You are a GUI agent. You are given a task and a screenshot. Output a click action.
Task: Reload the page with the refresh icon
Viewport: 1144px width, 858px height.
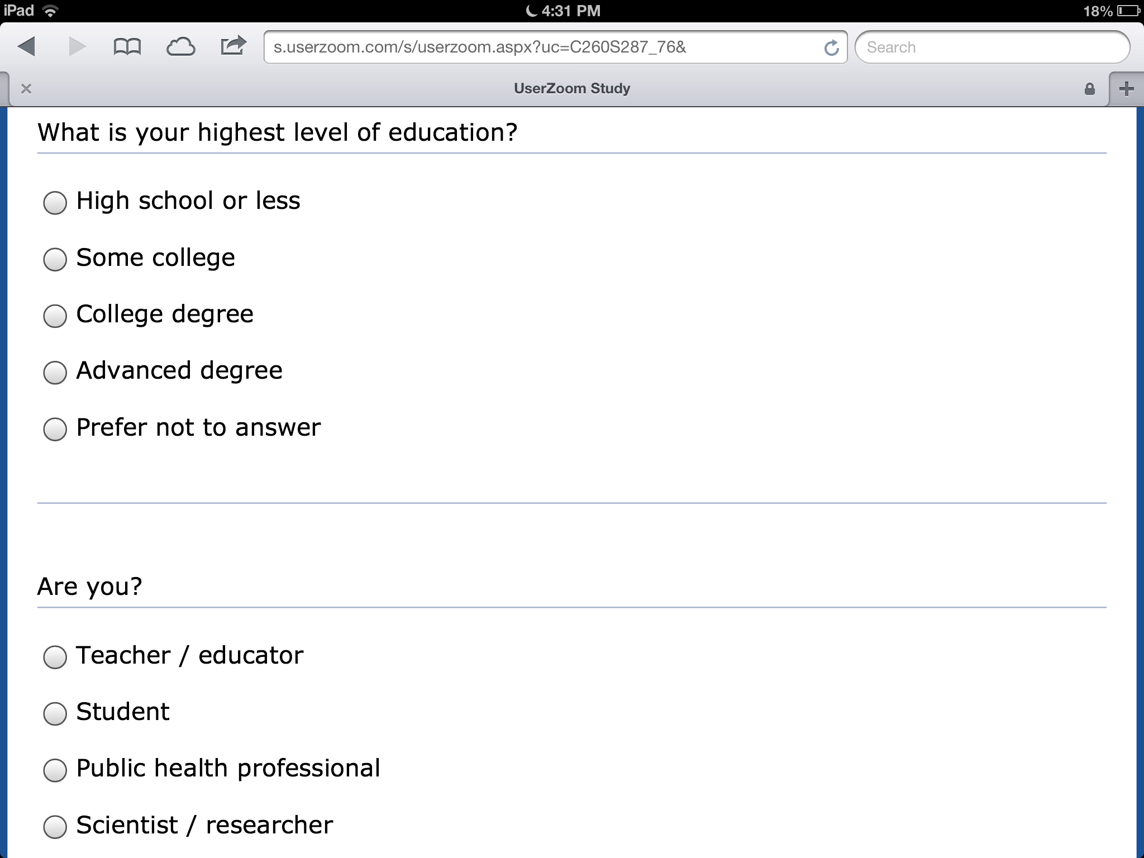coord(831,48)
